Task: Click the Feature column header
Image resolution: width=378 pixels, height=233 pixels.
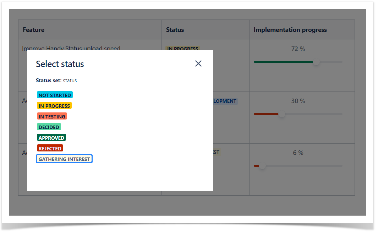Action: (x=33, y=30)
